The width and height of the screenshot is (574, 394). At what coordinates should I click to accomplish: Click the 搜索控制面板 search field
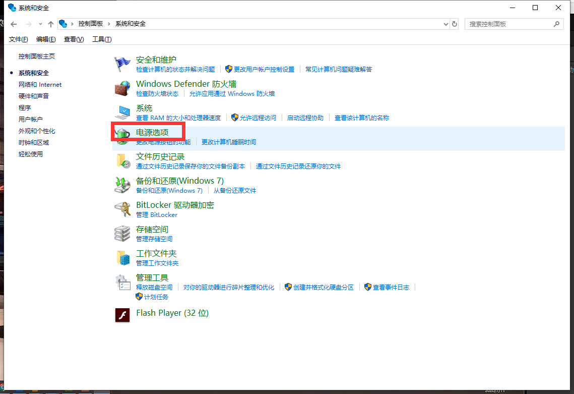click(509, 24)
